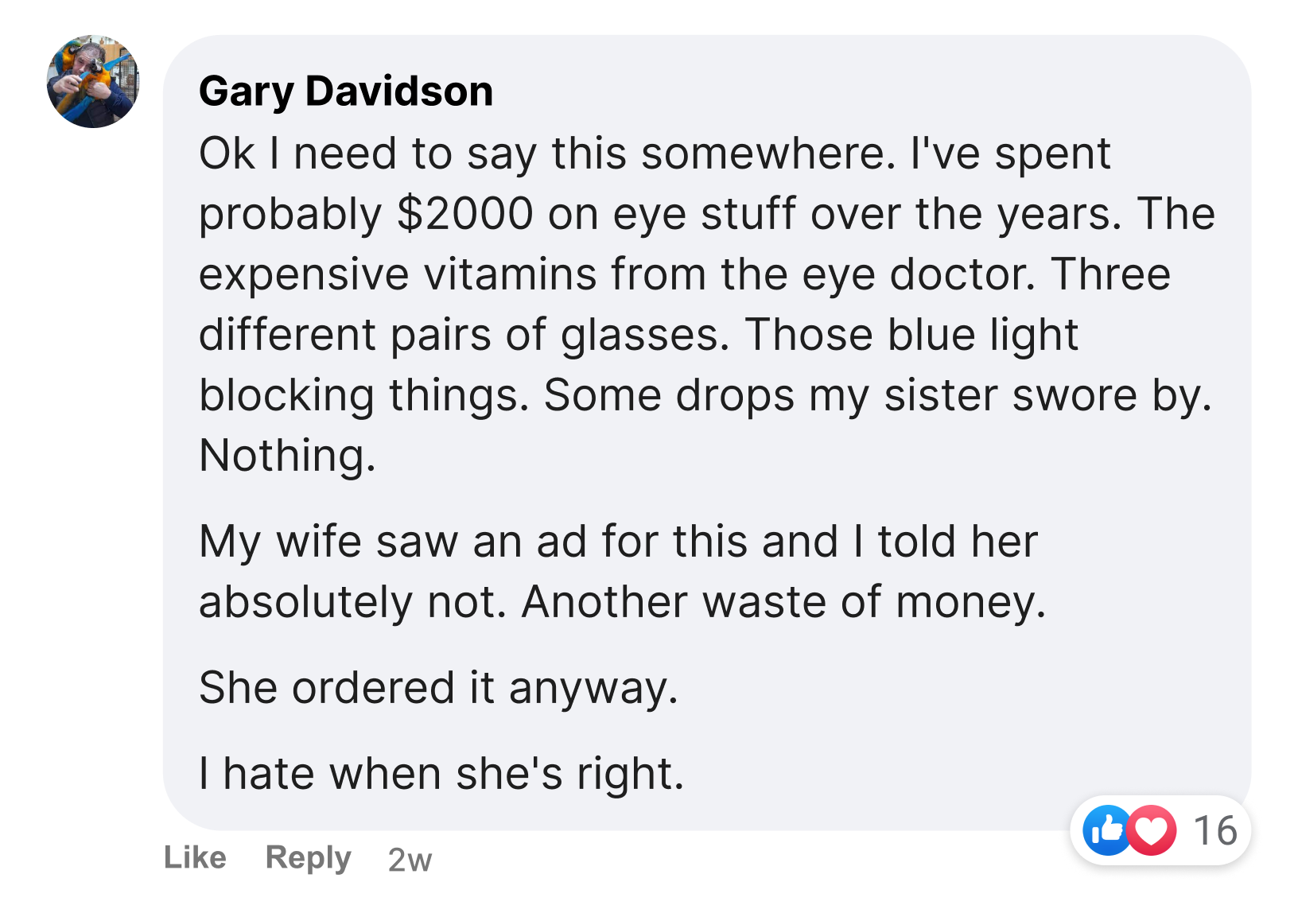Click the single word "Nothing."
Image resolution: width=1298 pixels, height=913 pixels.
287,455
